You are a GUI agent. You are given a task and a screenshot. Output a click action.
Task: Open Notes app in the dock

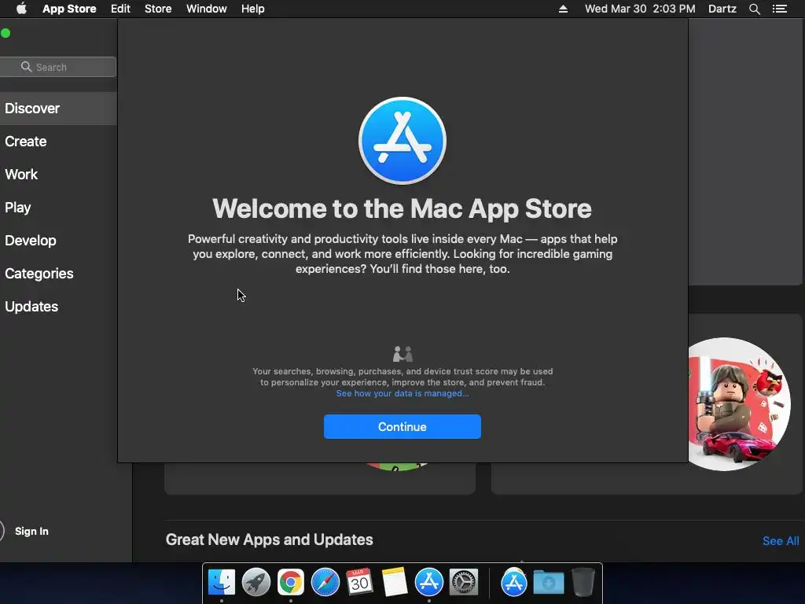click(x=395, y=583)
